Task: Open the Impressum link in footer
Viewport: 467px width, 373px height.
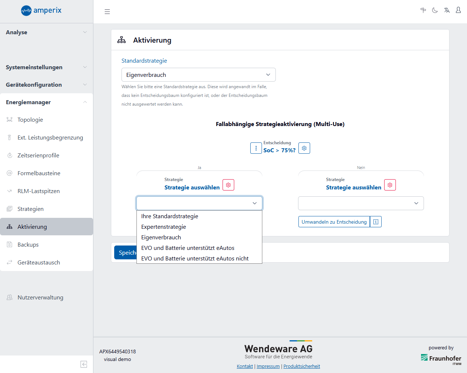Action: coord(268,366)
